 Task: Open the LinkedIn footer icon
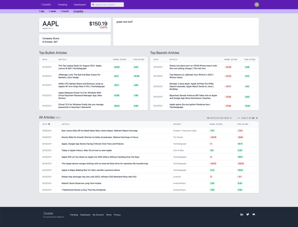coord(241,215)
